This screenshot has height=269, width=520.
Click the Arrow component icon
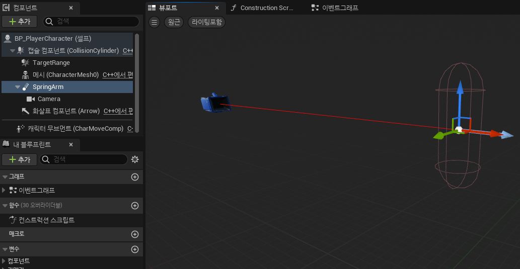26,111
